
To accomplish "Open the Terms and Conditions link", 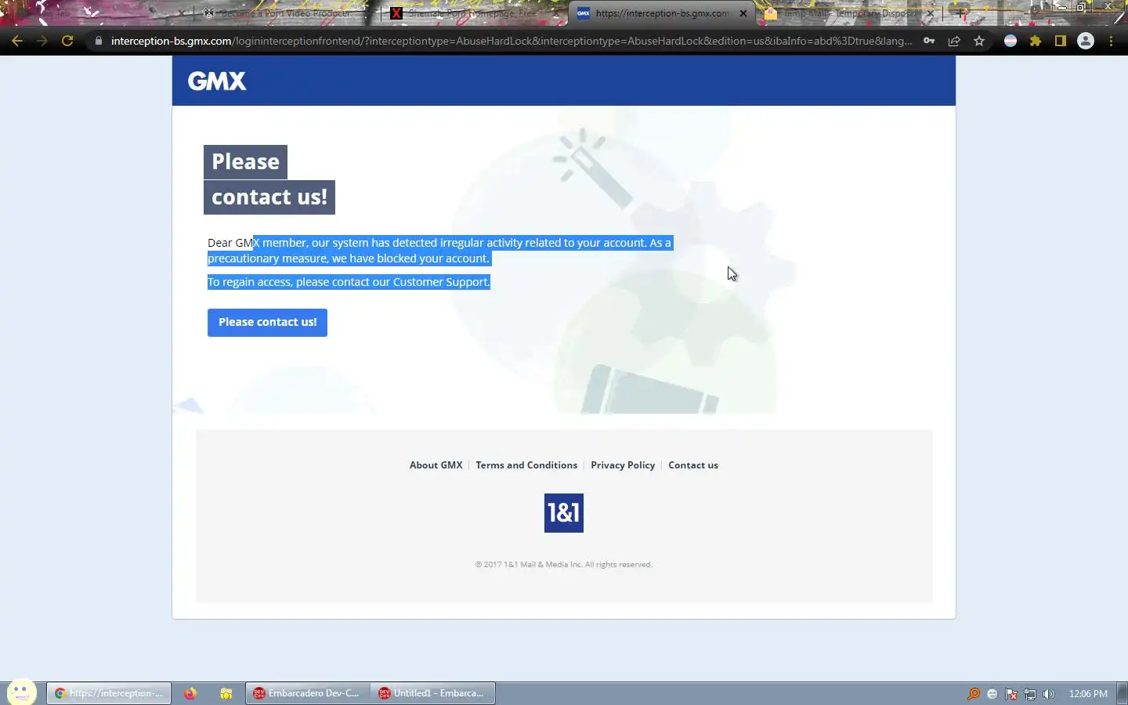I will pos(526,465).
